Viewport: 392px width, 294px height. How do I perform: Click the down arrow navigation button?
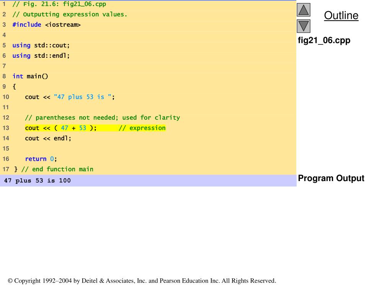pos(304,26)
